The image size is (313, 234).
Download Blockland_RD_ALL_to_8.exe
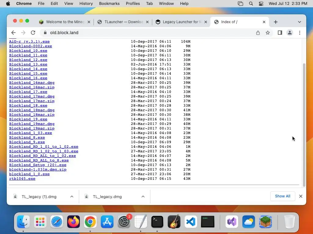click(39, 160)
